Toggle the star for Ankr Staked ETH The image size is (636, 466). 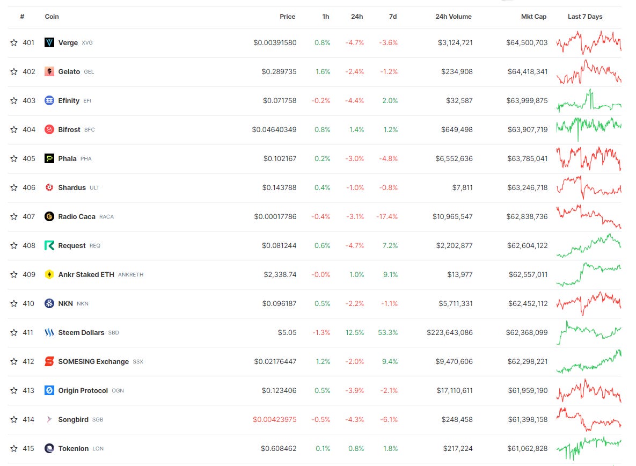pyautogui.click(x=14, y=274)
